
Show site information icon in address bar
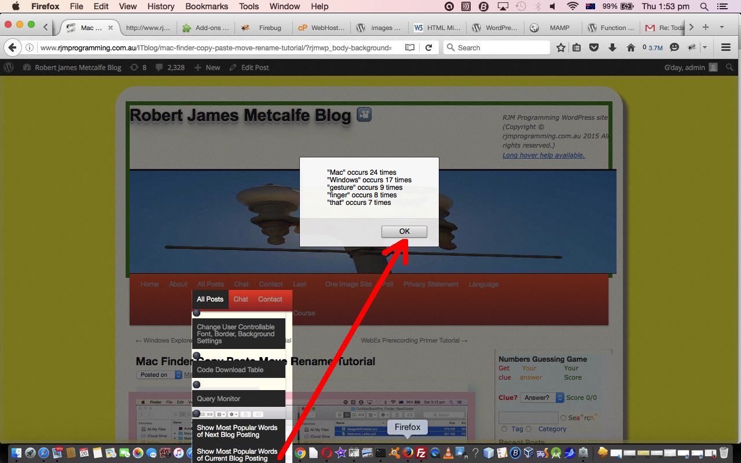coord(30,47)
